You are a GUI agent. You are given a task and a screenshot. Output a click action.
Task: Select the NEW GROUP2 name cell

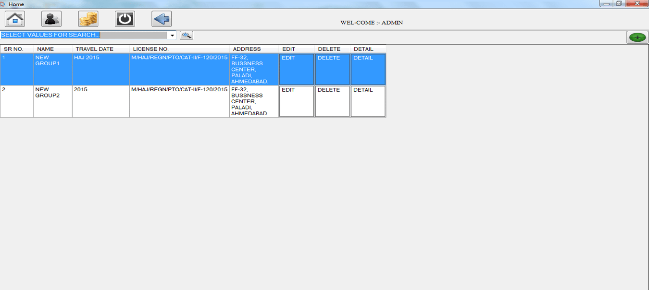pos(53,101)
